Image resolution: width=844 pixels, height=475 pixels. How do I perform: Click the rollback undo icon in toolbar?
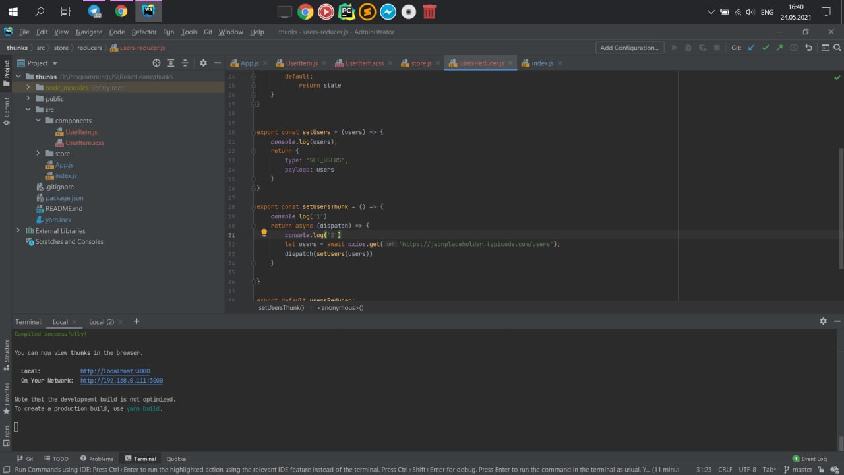coord(809,47)
